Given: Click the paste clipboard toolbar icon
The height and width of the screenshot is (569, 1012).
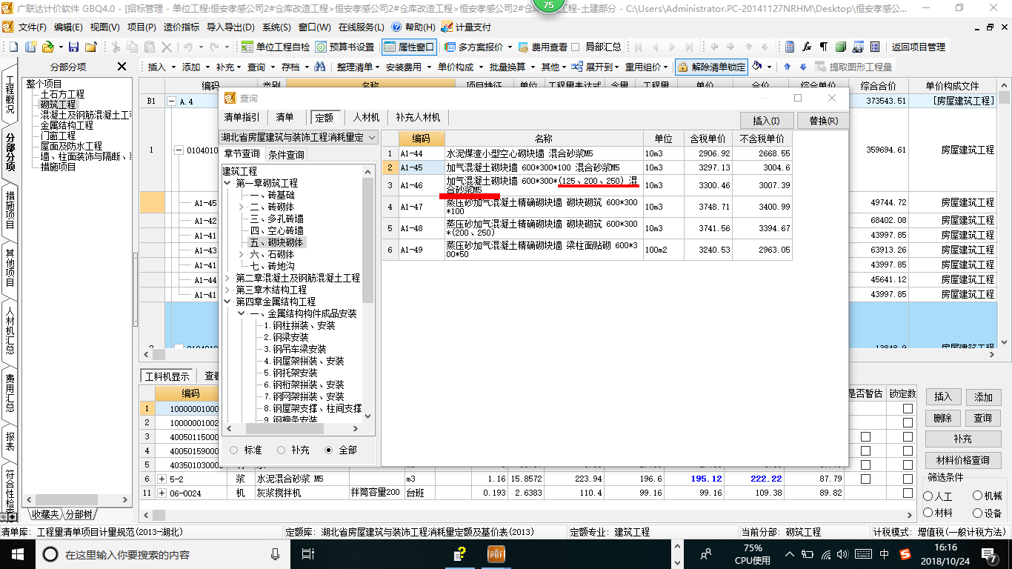Looking at the screenshot, I should [x=150, y=47].
